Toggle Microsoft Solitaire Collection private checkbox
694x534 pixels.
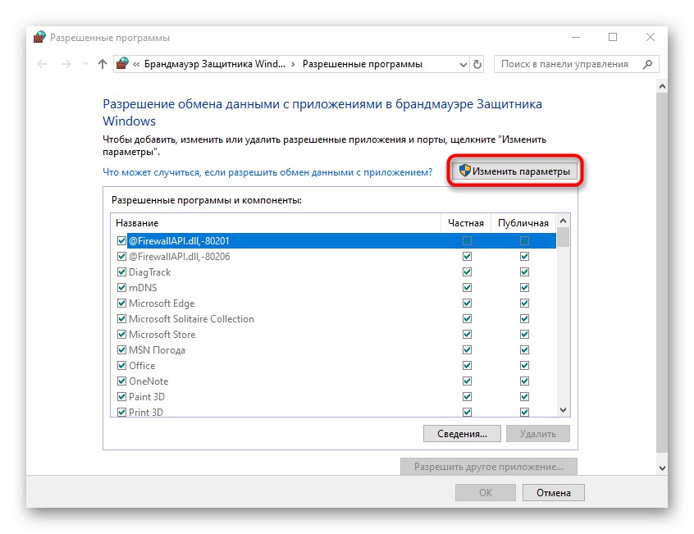[x=467, y=318]
